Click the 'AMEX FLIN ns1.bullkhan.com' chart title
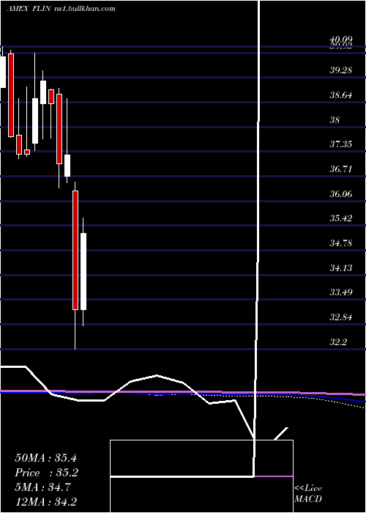Screen dimensions: 366x513 (61, 9)
